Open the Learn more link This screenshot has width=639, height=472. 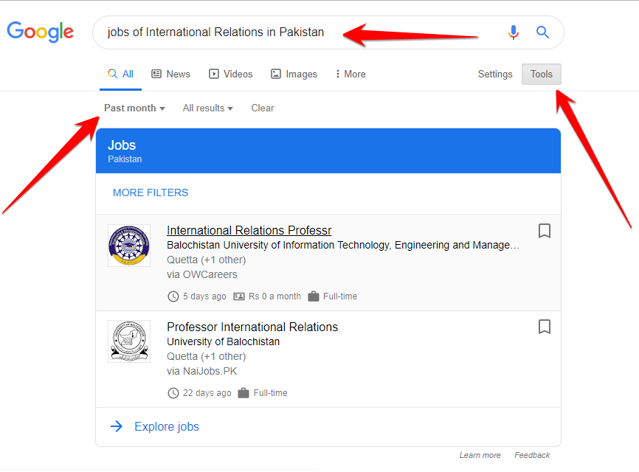pos(480,455)
